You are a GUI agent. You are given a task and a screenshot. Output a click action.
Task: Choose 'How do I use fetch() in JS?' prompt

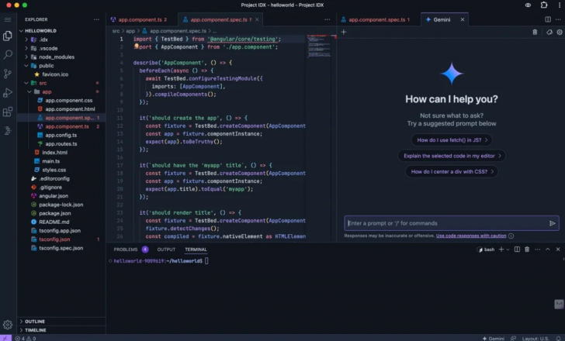[x=452, y=140]
